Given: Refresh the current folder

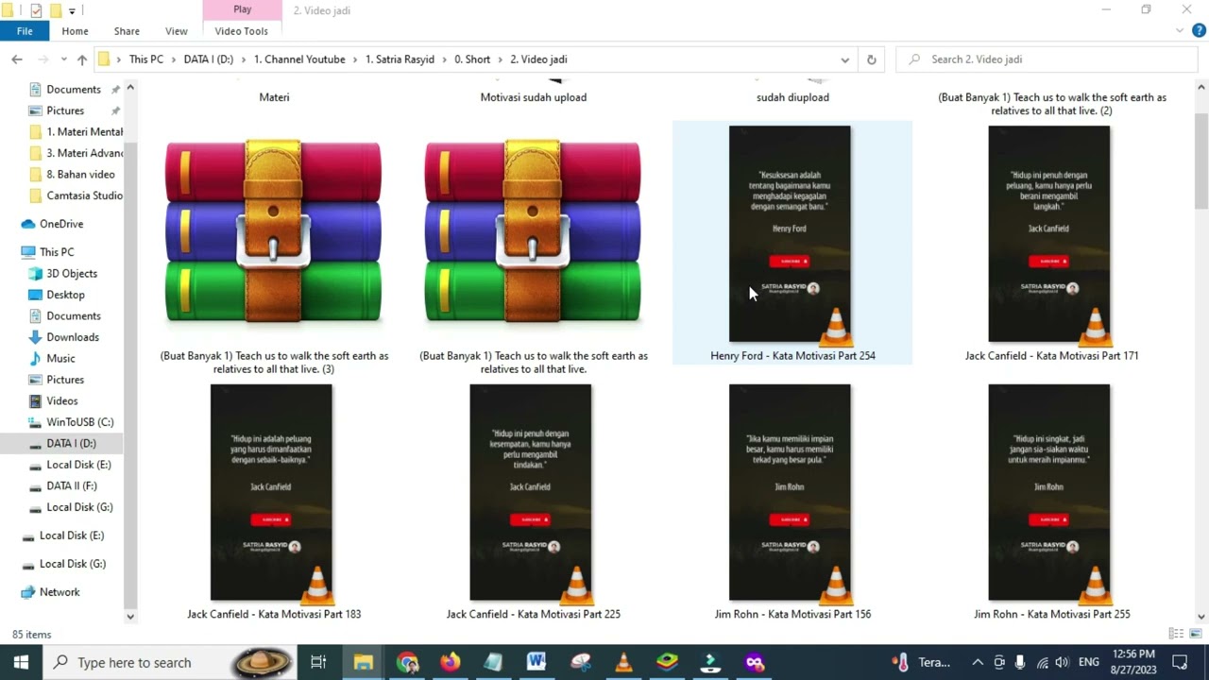Looking at the screenshot, I should coord(871,59).
